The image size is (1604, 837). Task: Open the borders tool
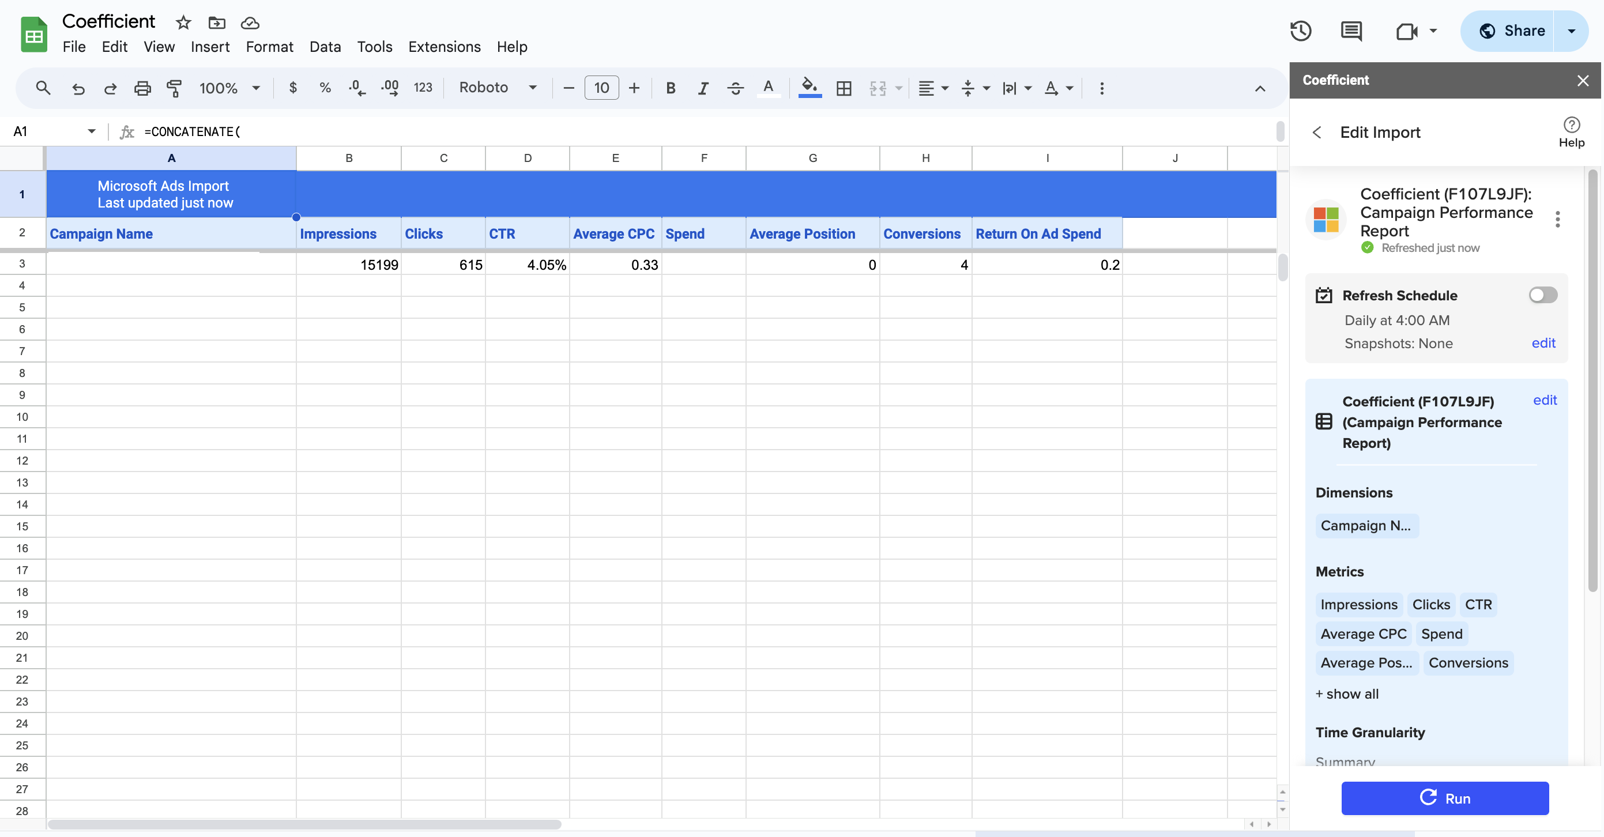coord(844,88)
